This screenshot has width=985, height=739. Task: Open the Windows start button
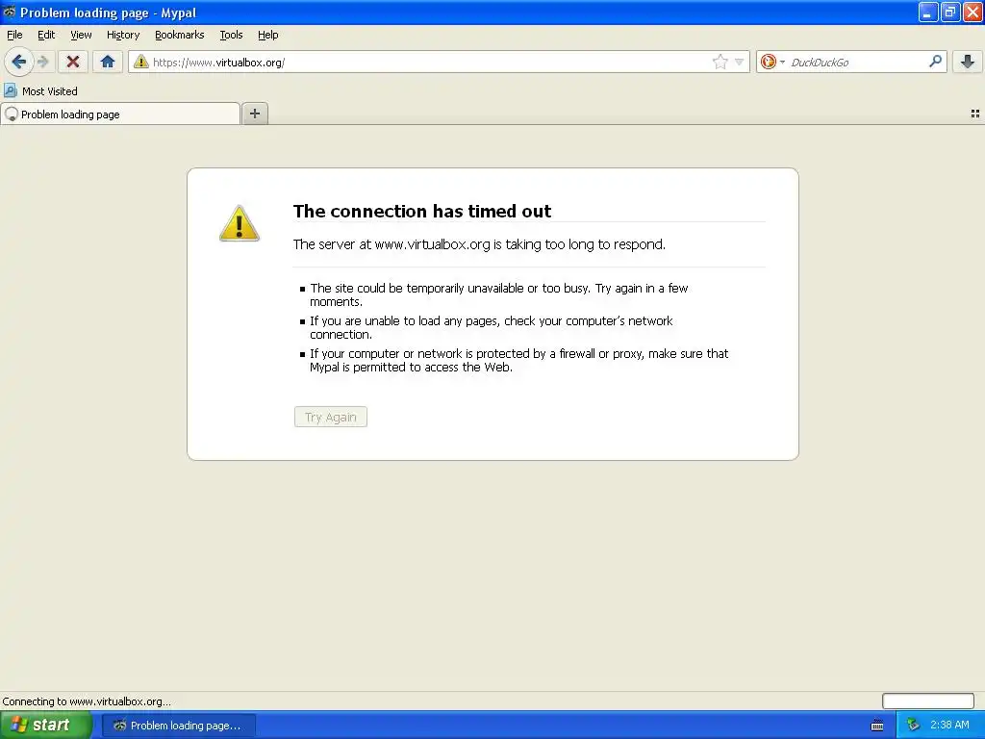tap(46, 726)
